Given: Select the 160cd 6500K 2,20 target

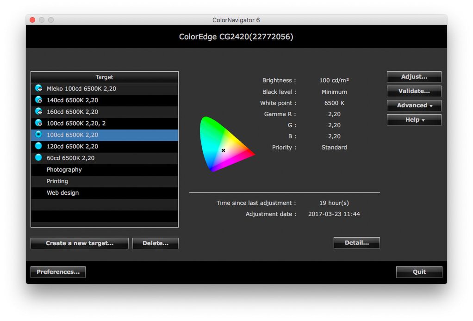Looking at the screenshot, I should pyautogui.click(x=105, y=112).
